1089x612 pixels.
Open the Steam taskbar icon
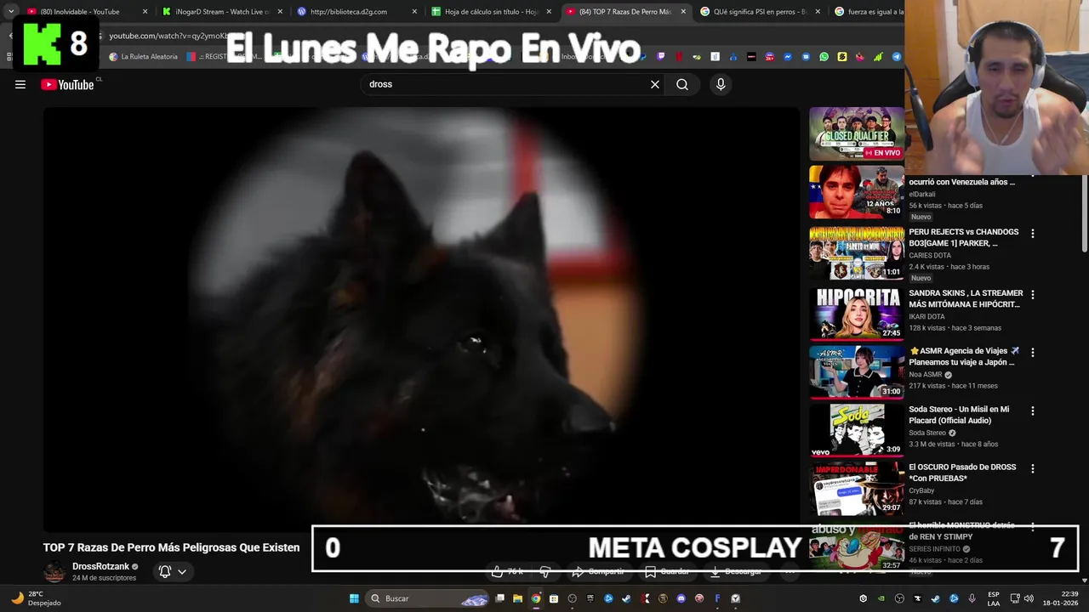click(627, 598)
